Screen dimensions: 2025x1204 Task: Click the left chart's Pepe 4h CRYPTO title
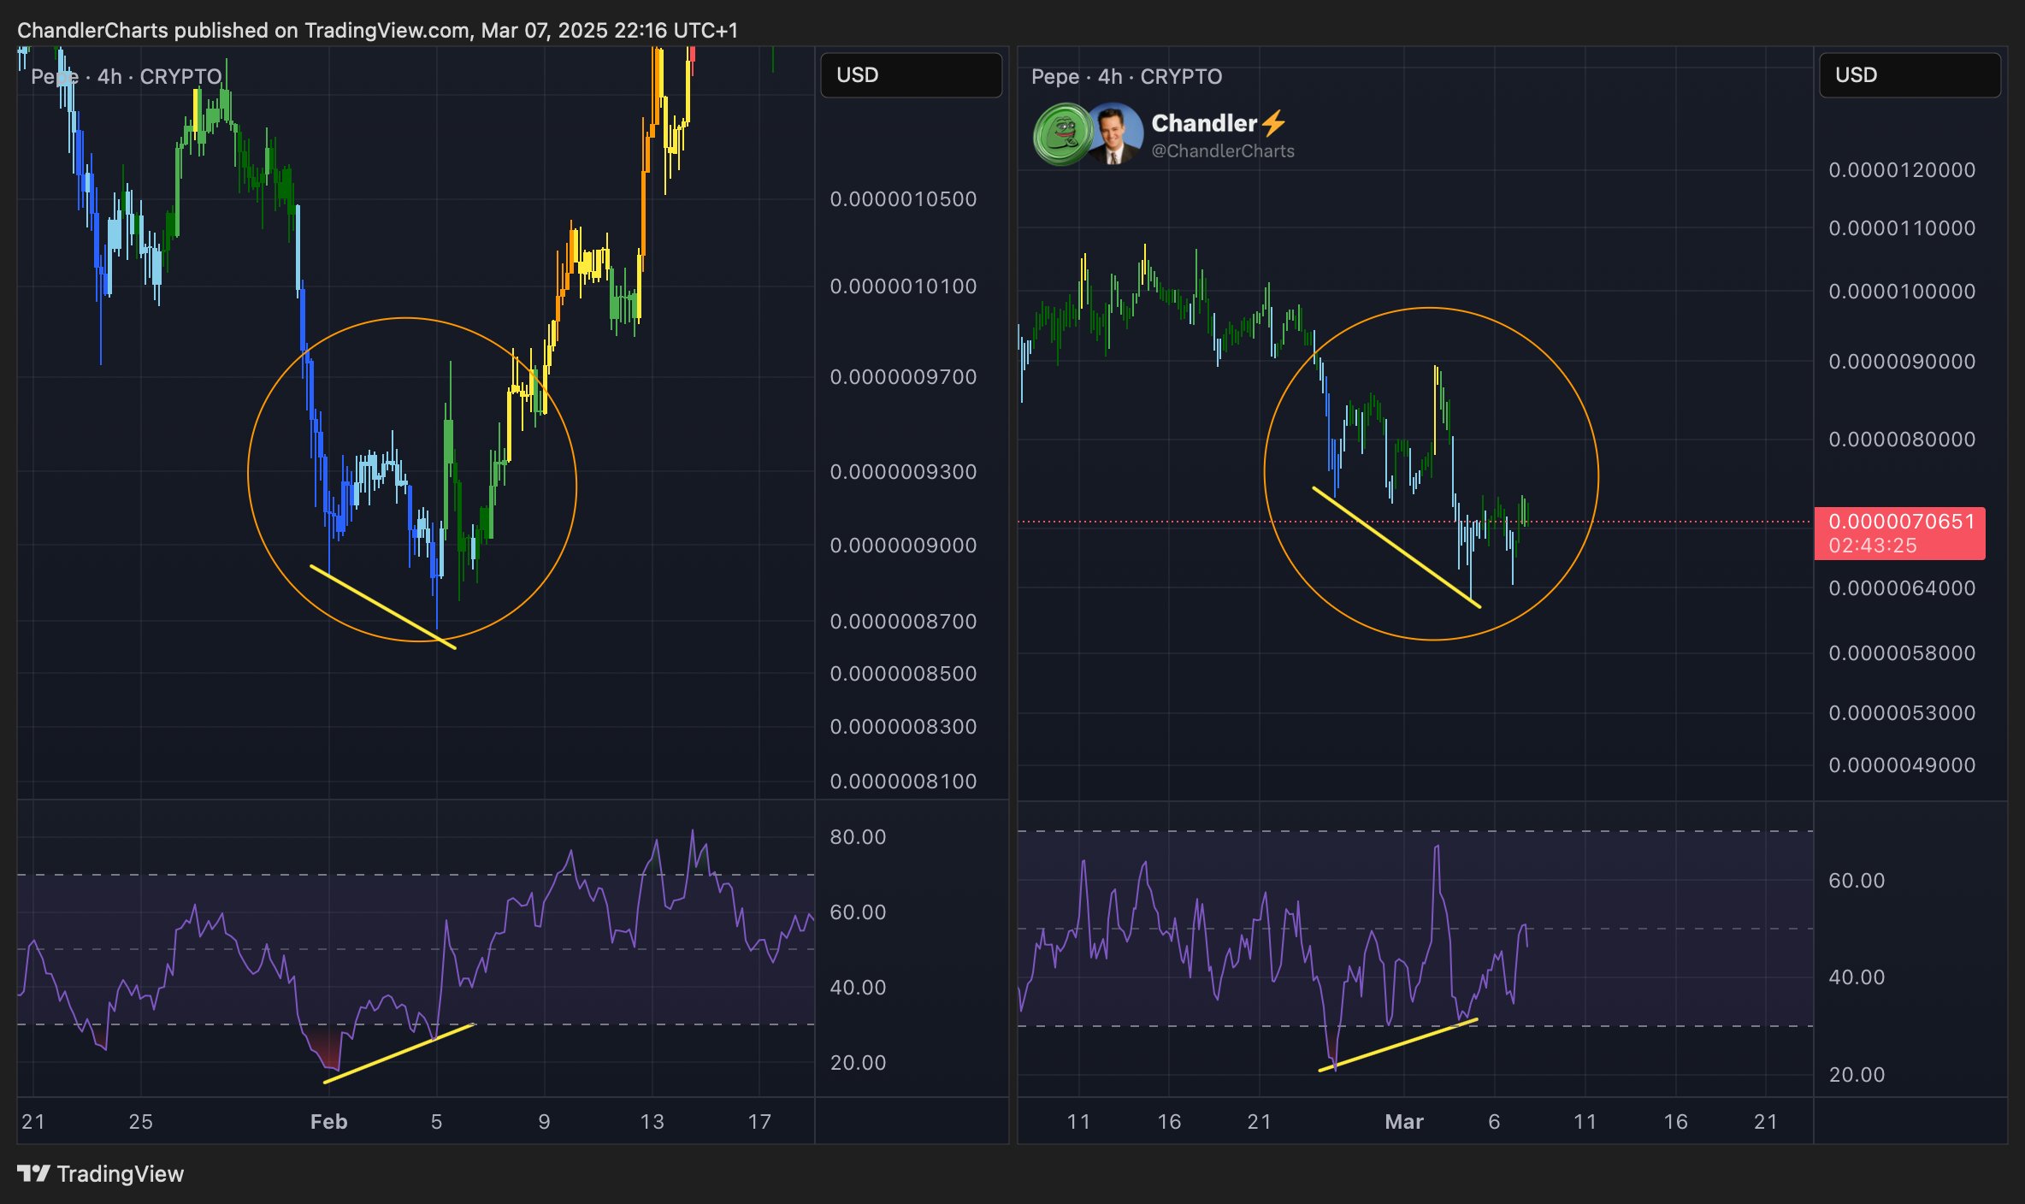coord(127,77)
